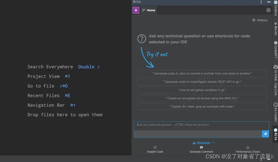Select the Bito tool window tab
Image resolution: width=278 pixels, height=162 pixels.
pyautogui.click(x=275, y=134)
